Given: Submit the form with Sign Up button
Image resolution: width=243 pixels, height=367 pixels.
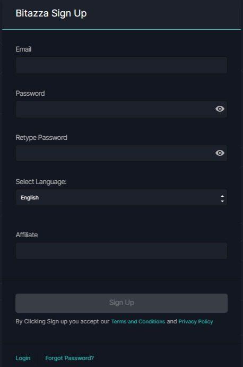Looking at the screenshot, I should pyautogui.click(x=121, y=303).
